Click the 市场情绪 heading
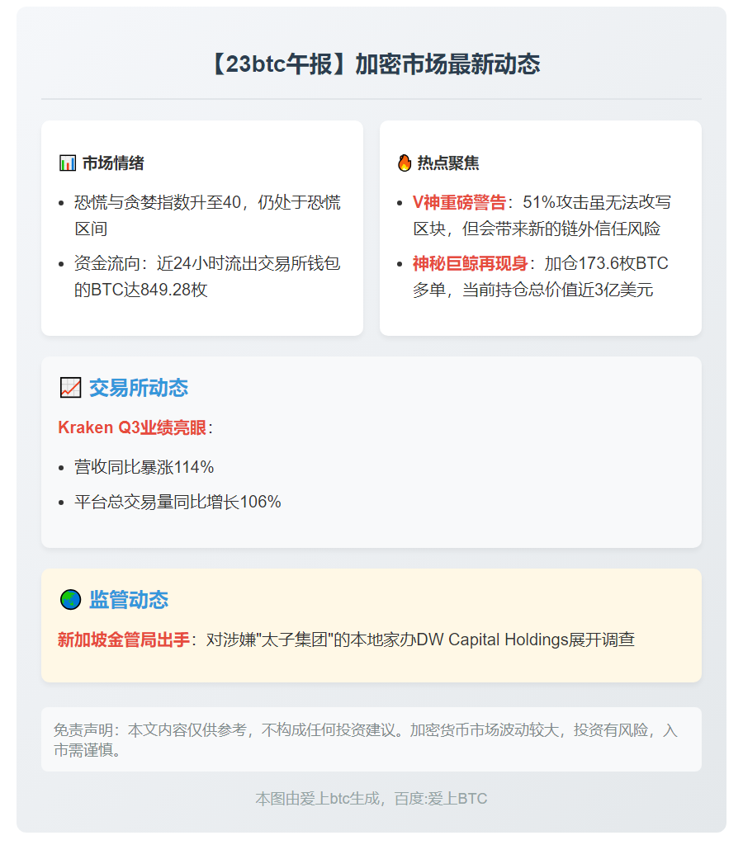 click(x=113, y=163)
